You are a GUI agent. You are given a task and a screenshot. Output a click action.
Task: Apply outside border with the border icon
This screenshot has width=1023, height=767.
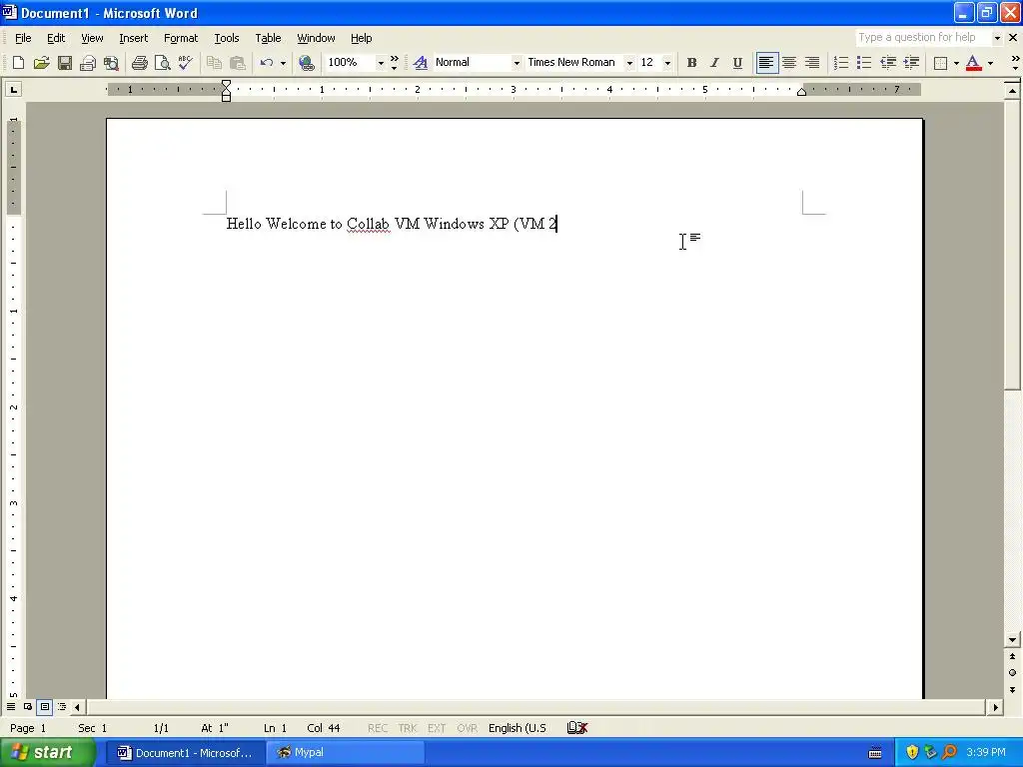(940, 63)
